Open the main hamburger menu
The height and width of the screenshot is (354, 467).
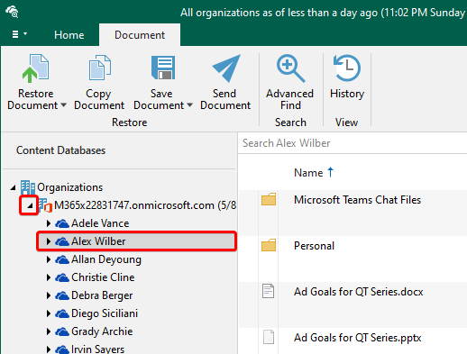coord(19,34)
